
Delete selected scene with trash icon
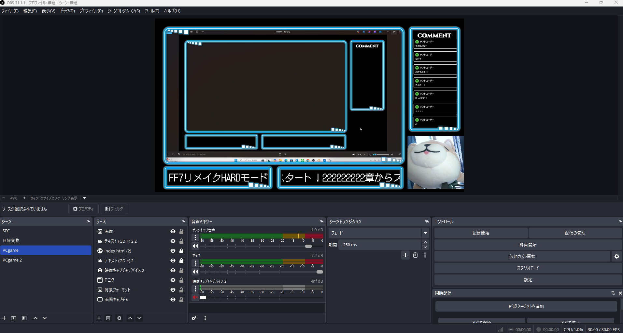click(x=13, y=318)
